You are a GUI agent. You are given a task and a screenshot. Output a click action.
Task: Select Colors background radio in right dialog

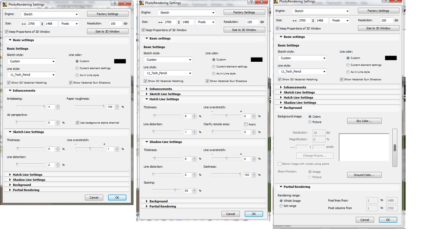(x=310, y=116)
